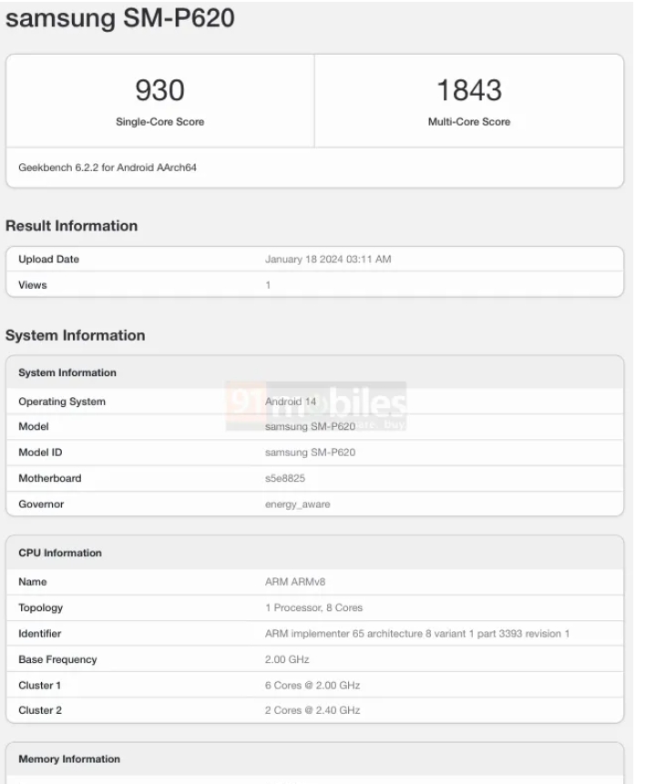646x784 pixels.
Task: Click the motherboard value s5e8825
Action: click(x=284, y=478)
